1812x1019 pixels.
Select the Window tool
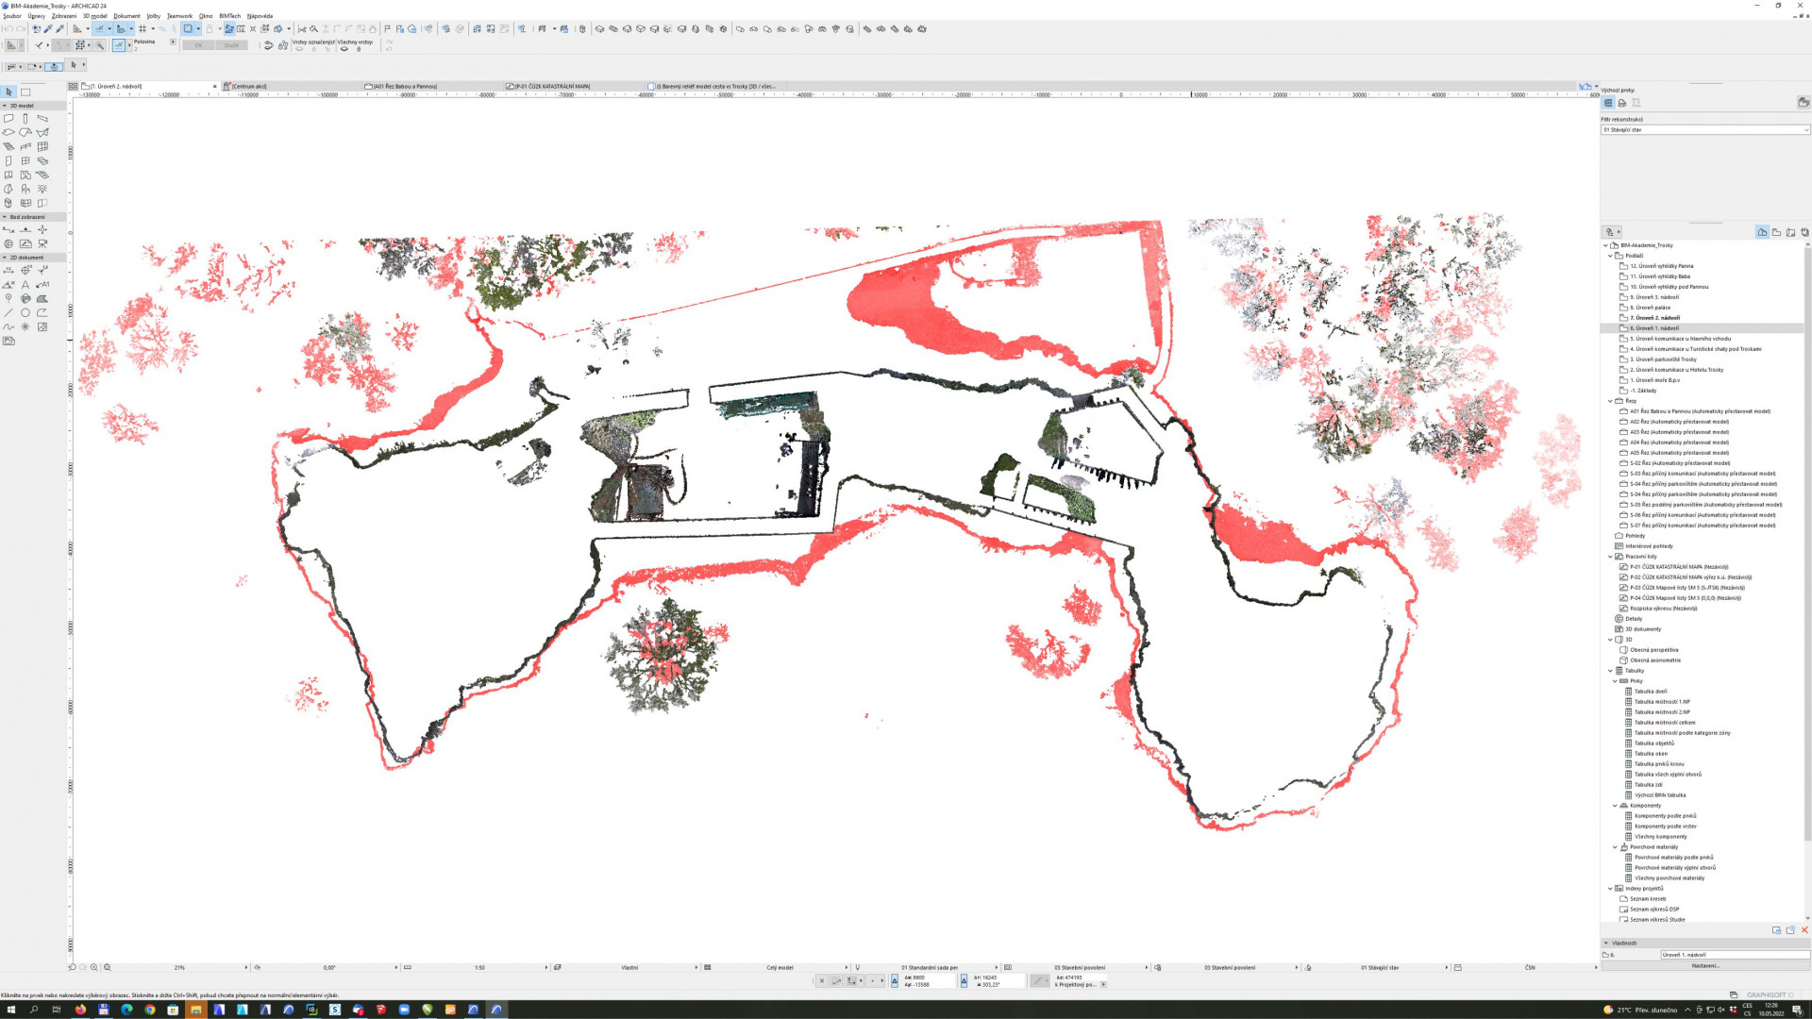25,161
